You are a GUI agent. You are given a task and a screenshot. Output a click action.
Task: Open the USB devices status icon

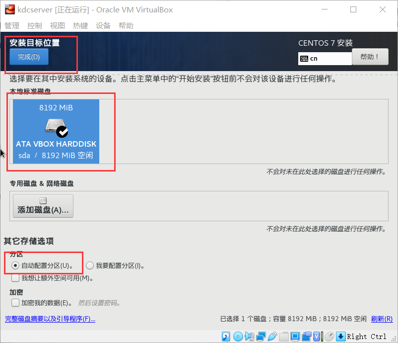tap(272, 337)
